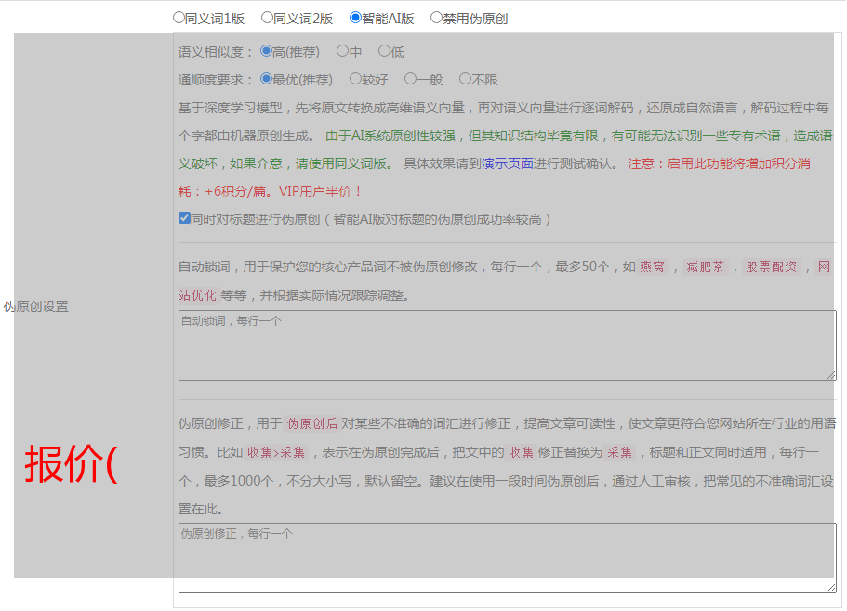The width and height of the screenshot is (847, 611).
Task: Select the 同义词1版 radio option
Action: click(x=179, y=18)
